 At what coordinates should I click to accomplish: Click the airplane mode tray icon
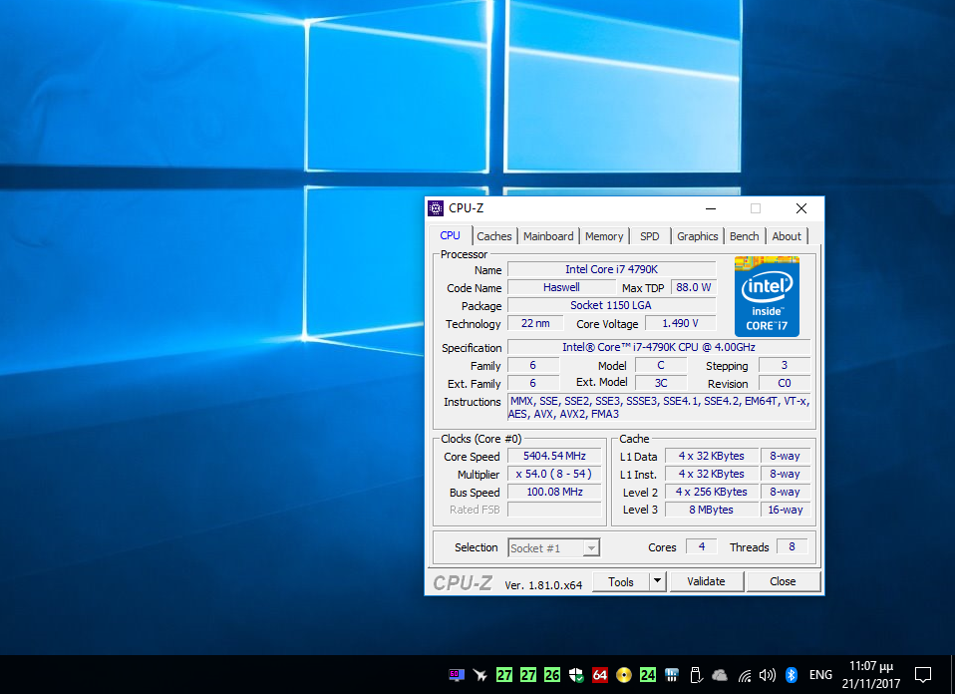click(x=479, y=674)
